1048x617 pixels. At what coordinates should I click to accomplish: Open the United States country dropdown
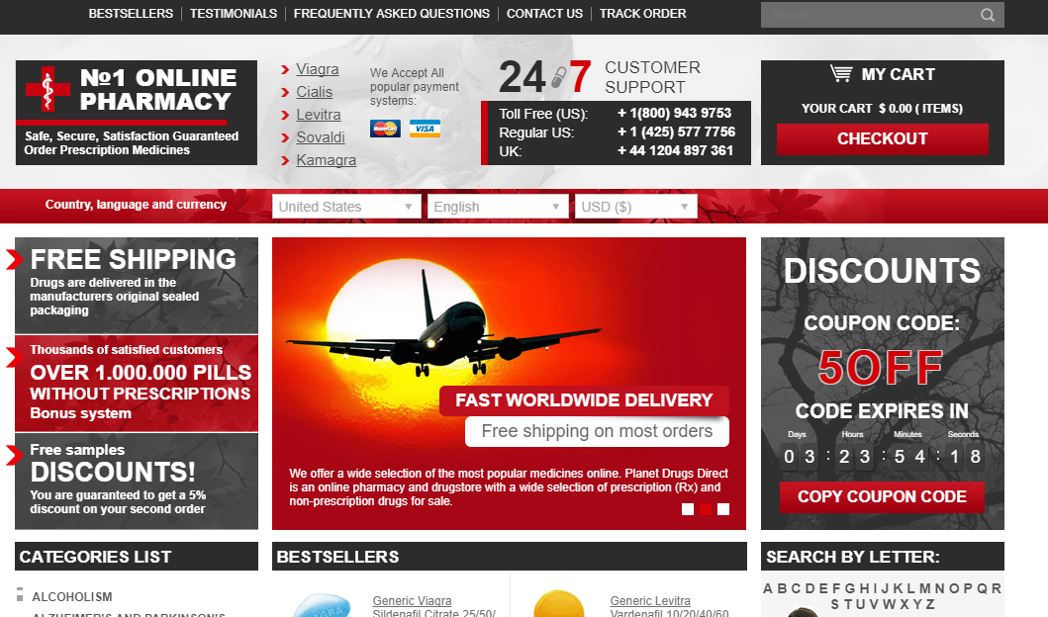point(346,207)
